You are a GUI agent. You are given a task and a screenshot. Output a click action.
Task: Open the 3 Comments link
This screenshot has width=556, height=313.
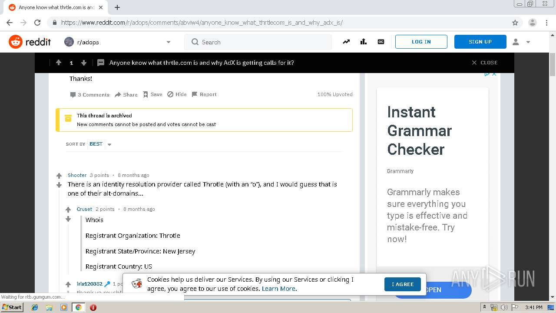90,94
